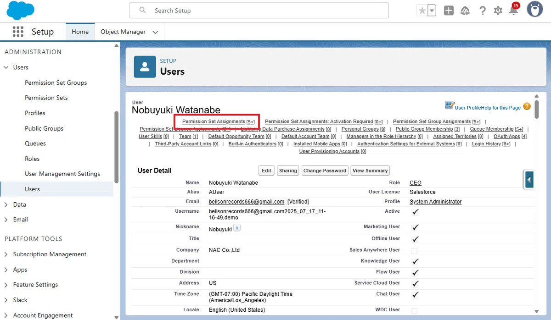Click the global actions plus icon

(x=449, y=11)
